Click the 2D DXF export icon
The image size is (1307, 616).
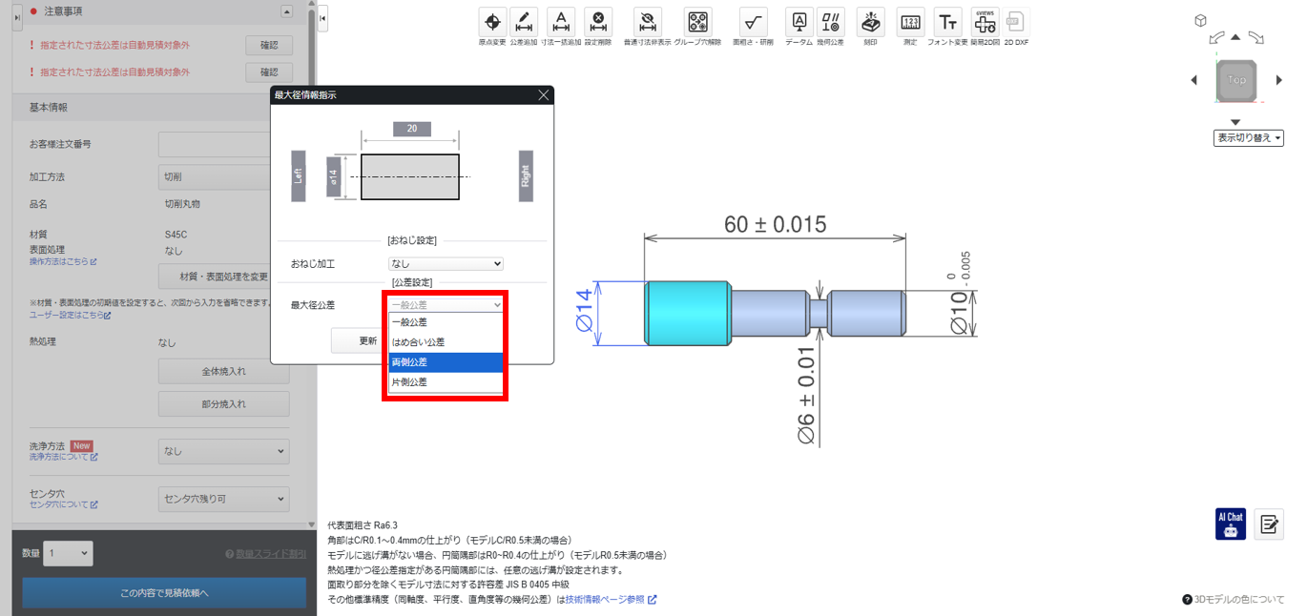[1016, 22]
